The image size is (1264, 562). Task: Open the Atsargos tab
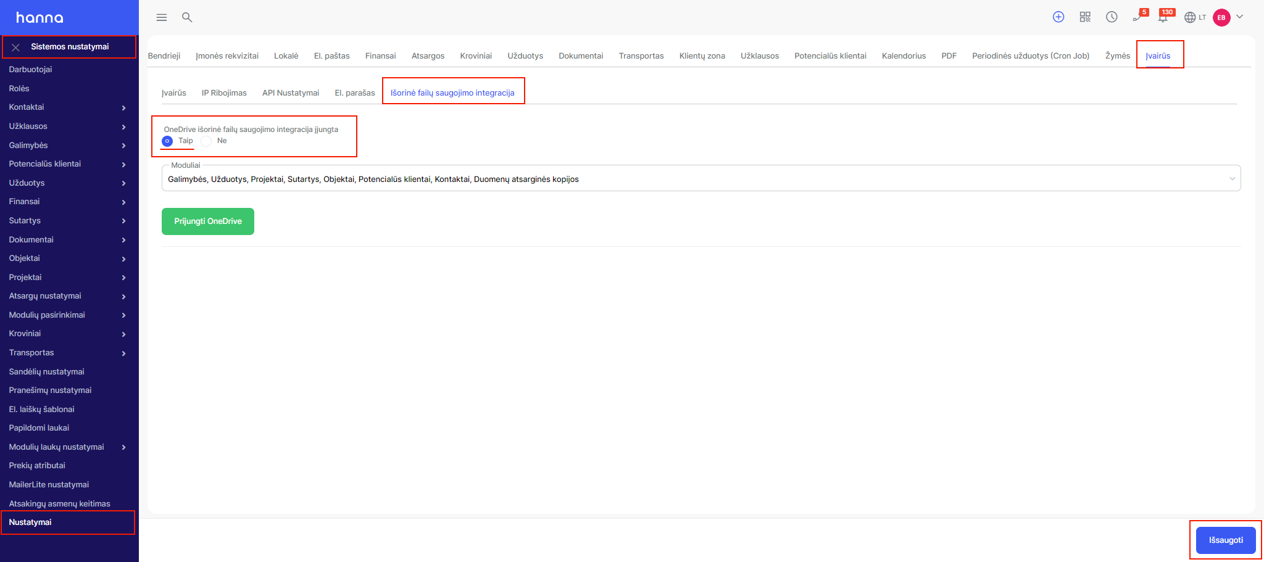click(428, 56)
